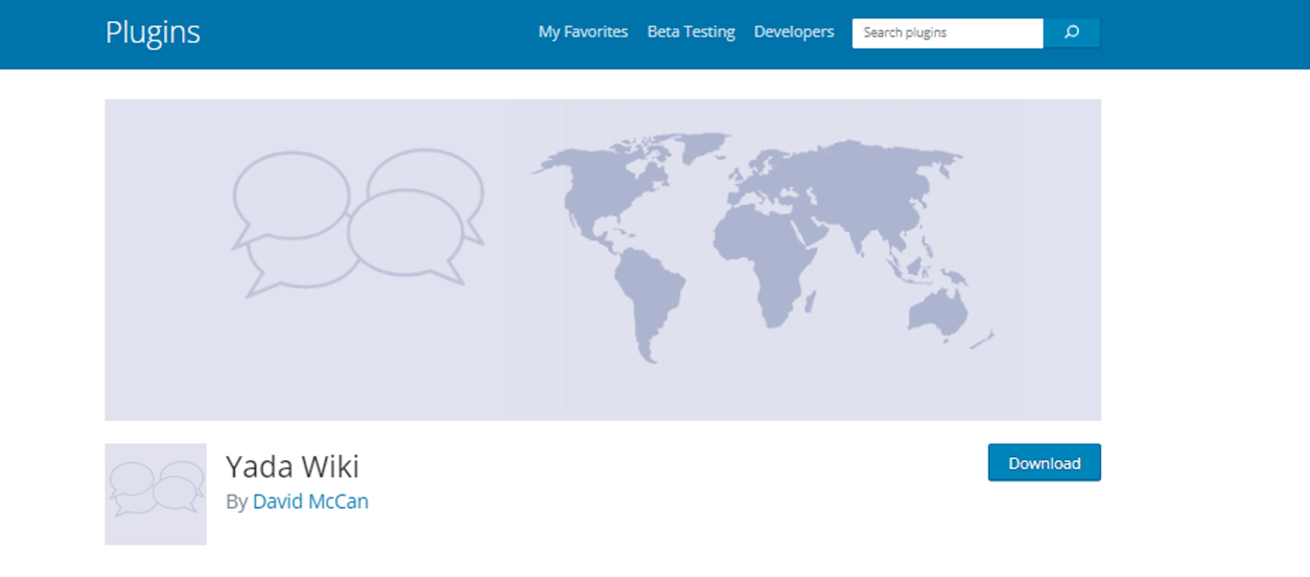Open the Developers menu link
The width and height of the screenshot is (1310, 577).
point(794,32)
